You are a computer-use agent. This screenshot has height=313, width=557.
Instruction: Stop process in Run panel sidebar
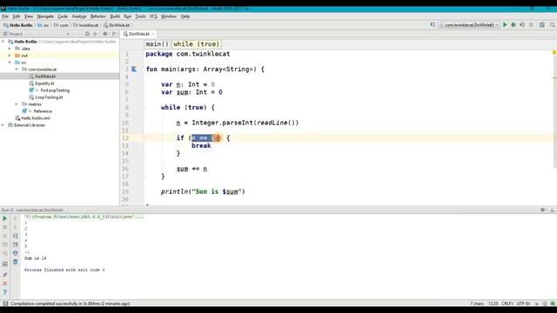point(5,227)
